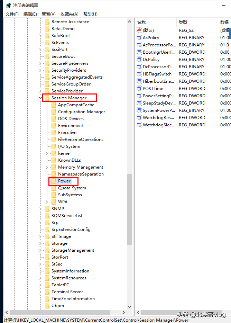
Task: Select the REG_SZ type cell
Action: [186, 30]
